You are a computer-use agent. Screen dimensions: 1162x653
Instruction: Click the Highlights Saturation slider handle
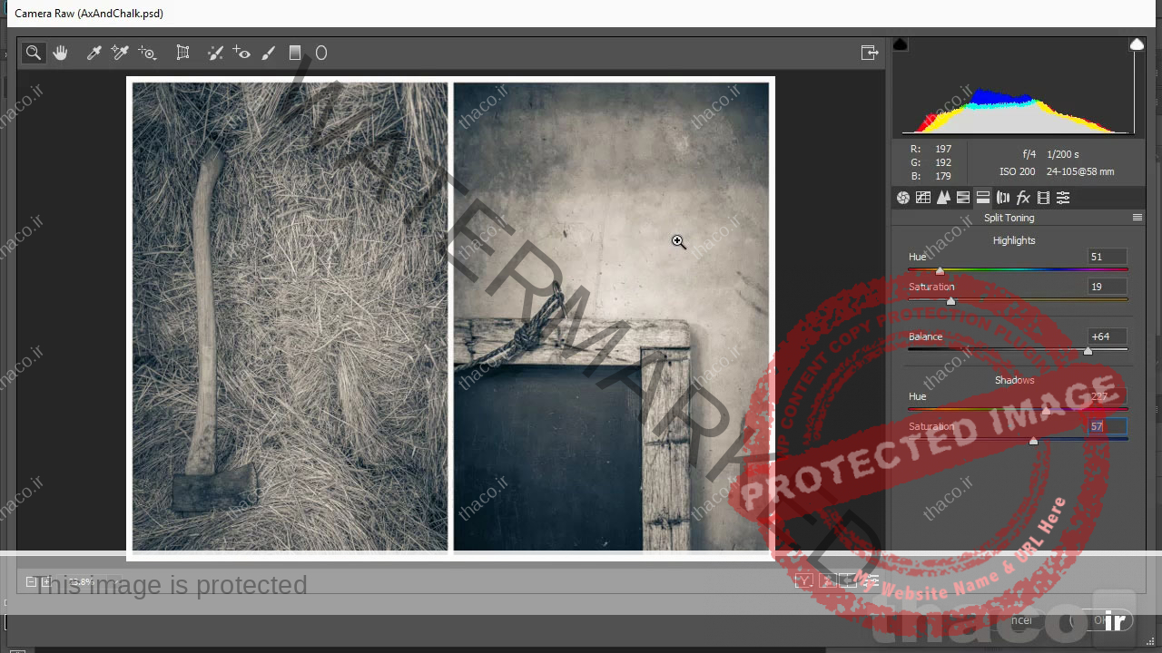click(x=950, y=300)
